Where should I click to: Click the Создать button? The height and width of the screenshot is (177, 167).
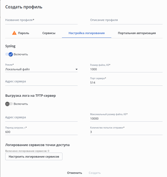(95, 173)
